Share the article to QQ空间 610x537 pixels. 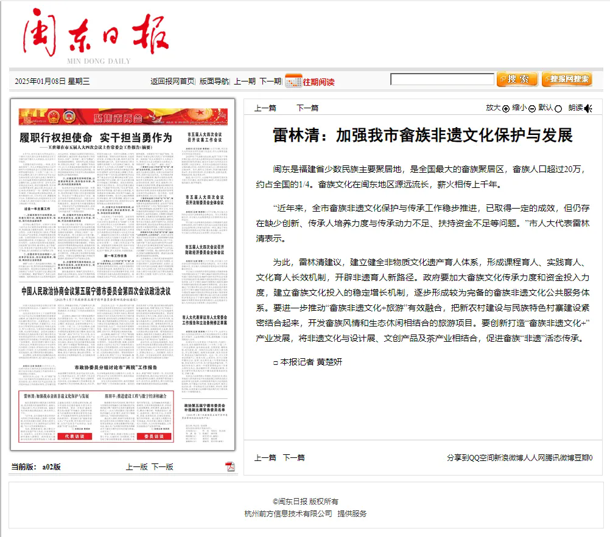click(x=481, y=458)
